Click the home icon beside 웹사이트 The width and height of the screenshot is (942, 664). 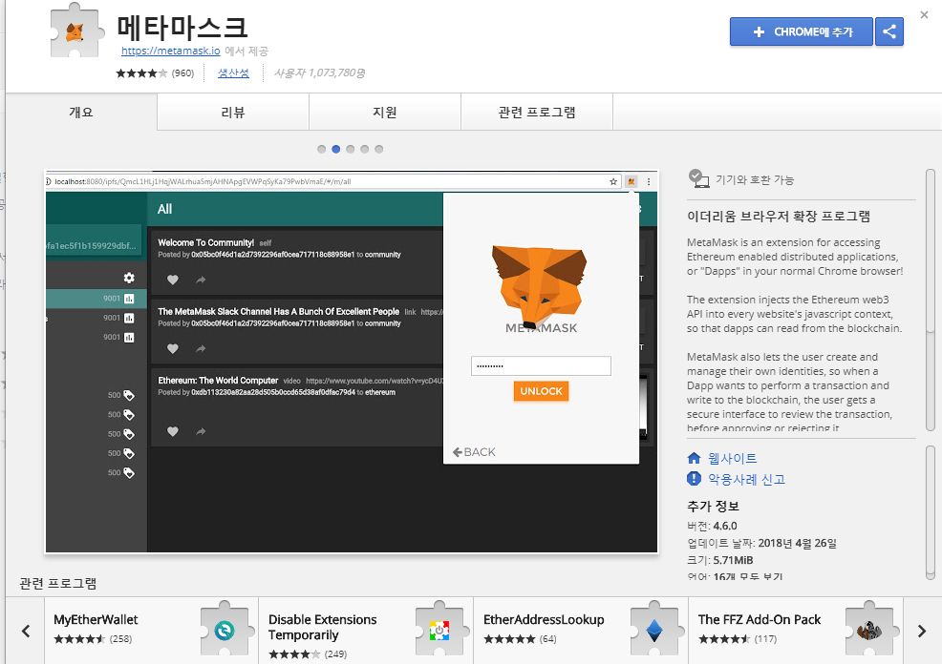click(x=695, y=458)
